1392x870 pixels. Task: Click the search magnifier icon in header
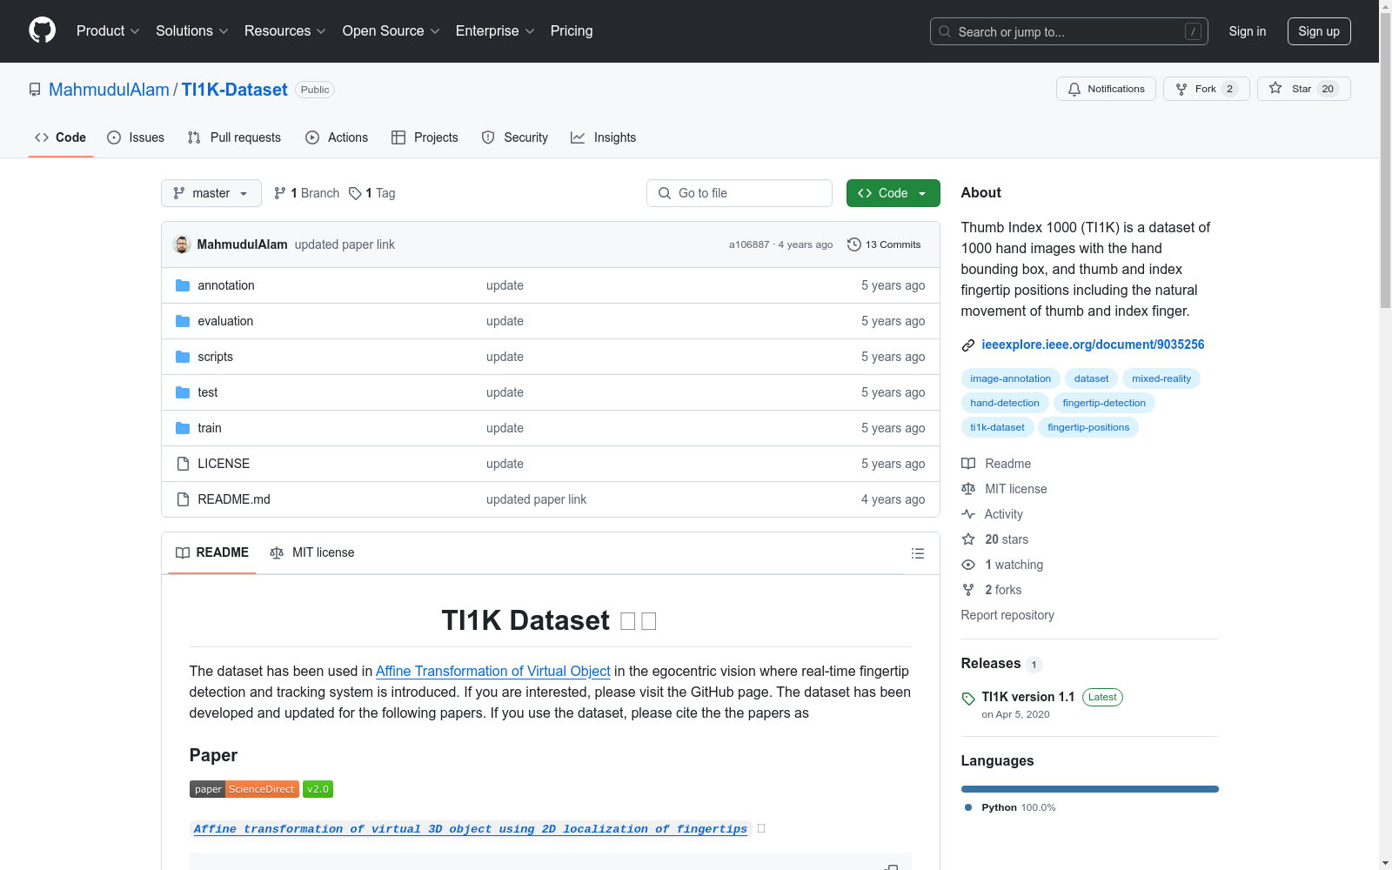[x=945, y=31]
